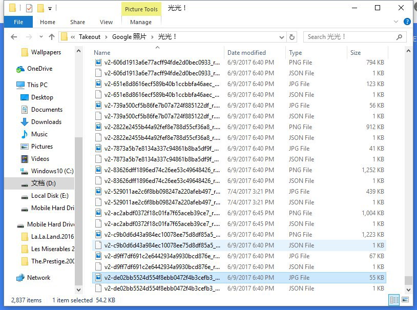The image size is (417, 310).
Task: Open the Customize Quick Access Toolbar dropdown
Action: coord(50,8)
